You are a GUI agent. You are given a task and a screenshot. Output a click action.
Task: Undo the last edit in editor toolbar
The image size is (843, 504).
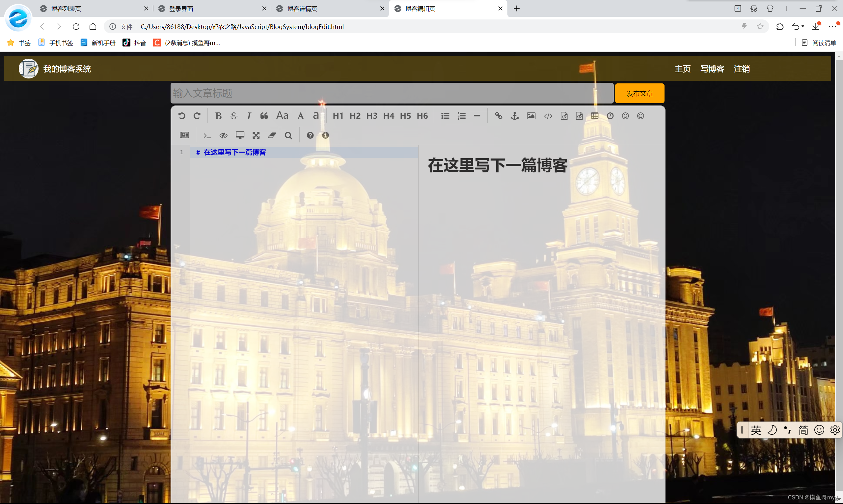coord(182,116)
